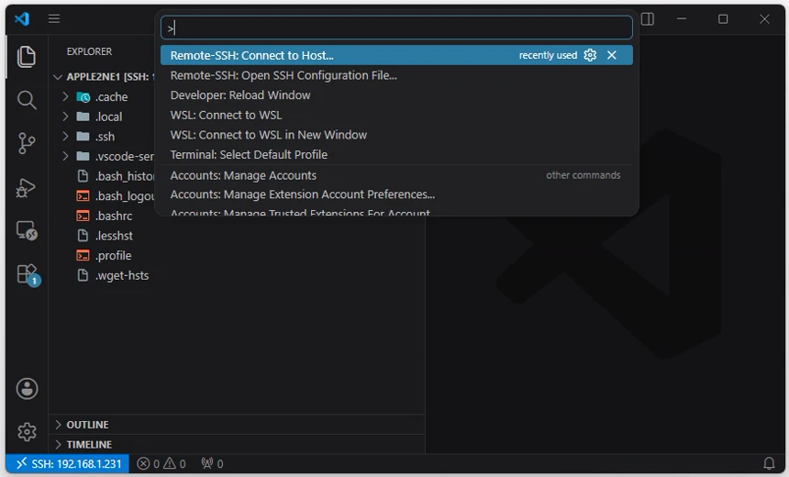Select the .local folder label
Viewport: 789px width, 477px height.
[108, 116]
